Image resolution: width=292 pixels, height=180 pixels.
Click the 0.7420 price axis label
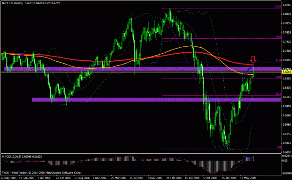pos(287,42)
